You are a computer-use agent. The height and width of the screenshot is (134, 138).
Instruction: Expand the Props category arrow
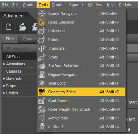click(4, 86)
